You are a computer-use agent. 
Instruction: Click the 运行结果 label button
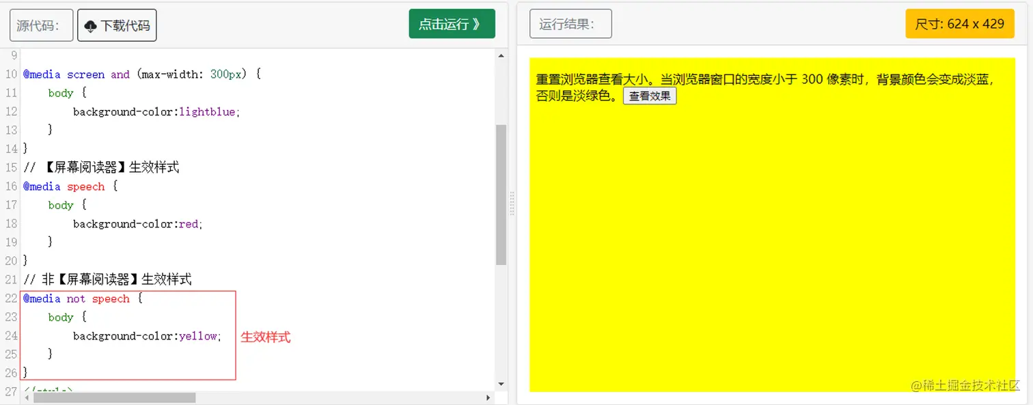click(x=570, y=24)
